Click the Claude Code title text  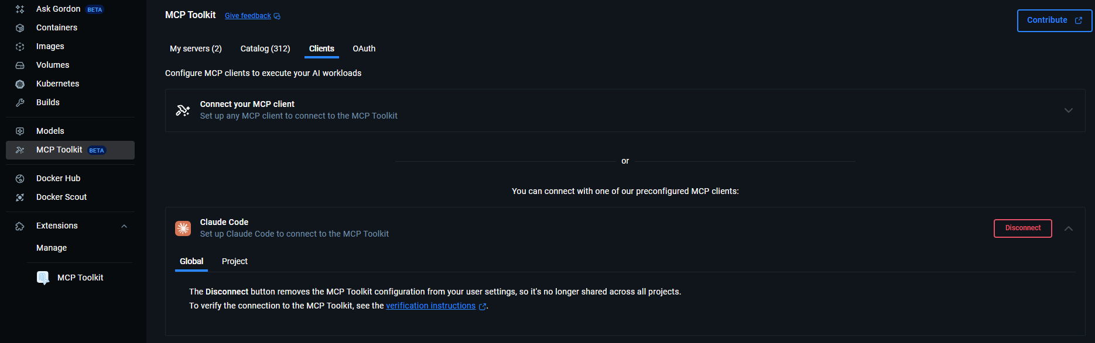(224, 222)
